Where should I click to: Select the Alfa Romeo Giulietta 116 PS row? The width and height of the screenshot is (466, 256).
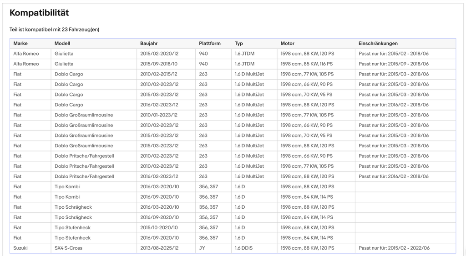(x=233, y=64)
